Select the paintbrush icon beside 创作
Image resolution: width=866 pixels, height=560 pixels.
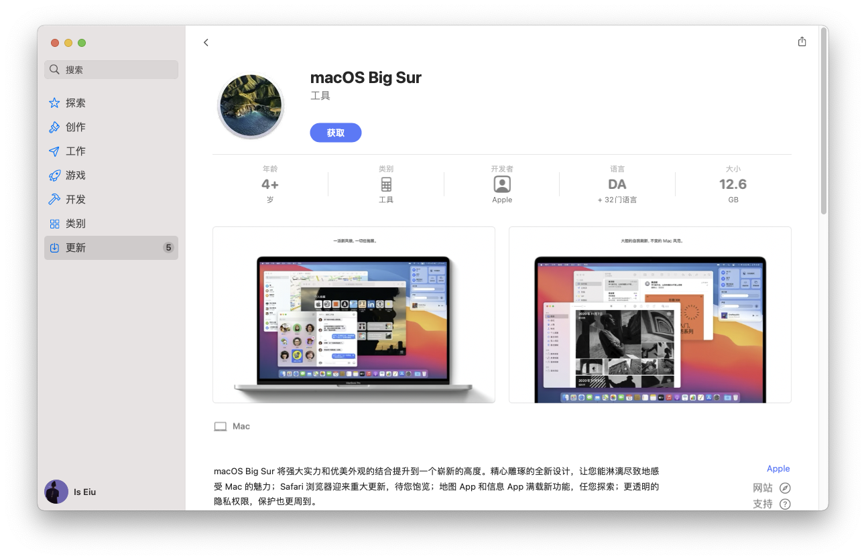coord(54,127)
